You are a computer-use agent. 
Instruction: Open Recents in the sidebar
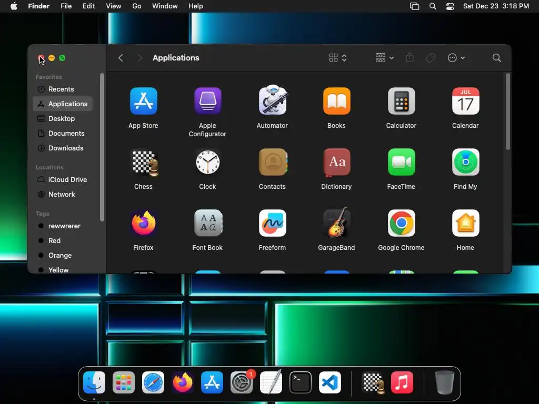[63, 89]
